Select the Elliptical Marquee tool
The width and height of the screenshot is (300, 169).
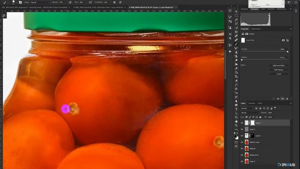[236, 32]
